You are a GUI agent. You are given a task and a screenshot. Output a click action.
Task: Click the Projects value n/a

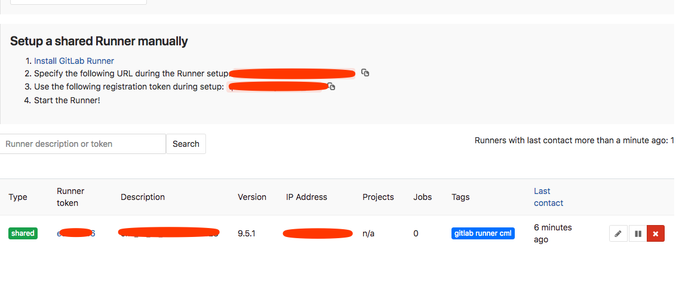[368, 233]
